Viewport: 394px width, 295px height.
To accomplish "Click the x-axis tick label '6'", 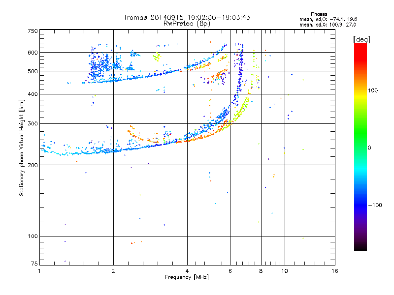I will (x=230, y=271).
